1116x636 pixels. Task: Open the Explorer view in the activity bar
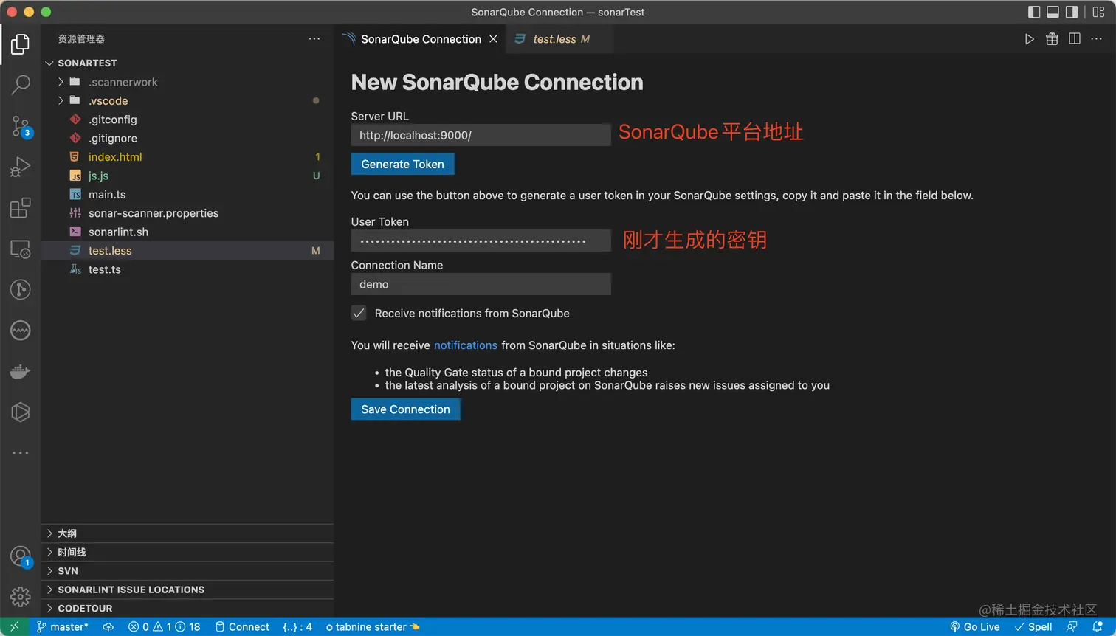(x=20, y=44)
